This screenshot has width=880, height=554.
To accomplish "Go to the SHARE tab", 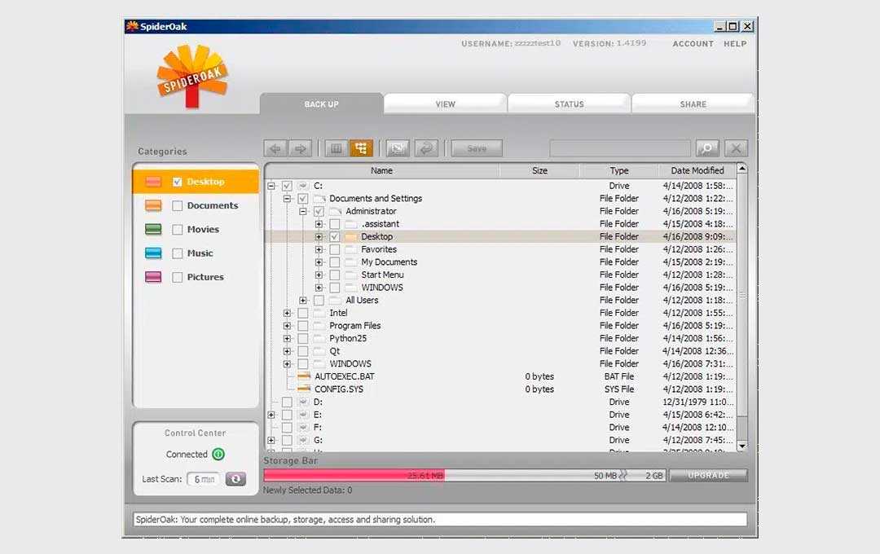I will (x=693, y=103).
